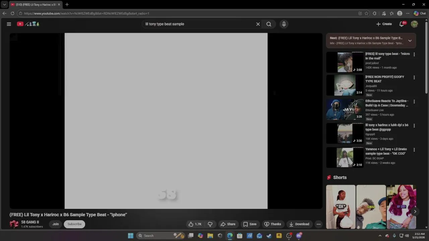Add page to favorites star

click(x=366, y=13)
